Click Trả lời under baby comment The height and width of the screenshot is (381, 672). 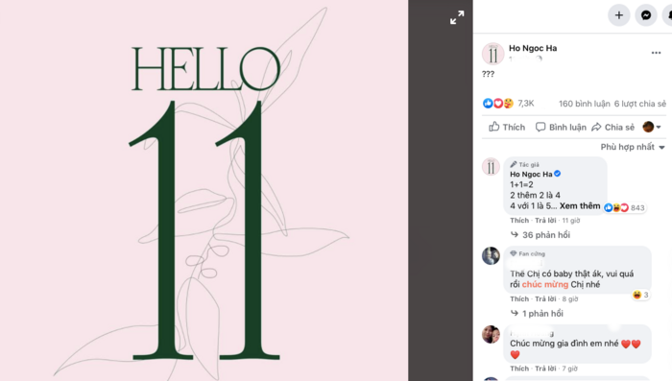point(545,298)
